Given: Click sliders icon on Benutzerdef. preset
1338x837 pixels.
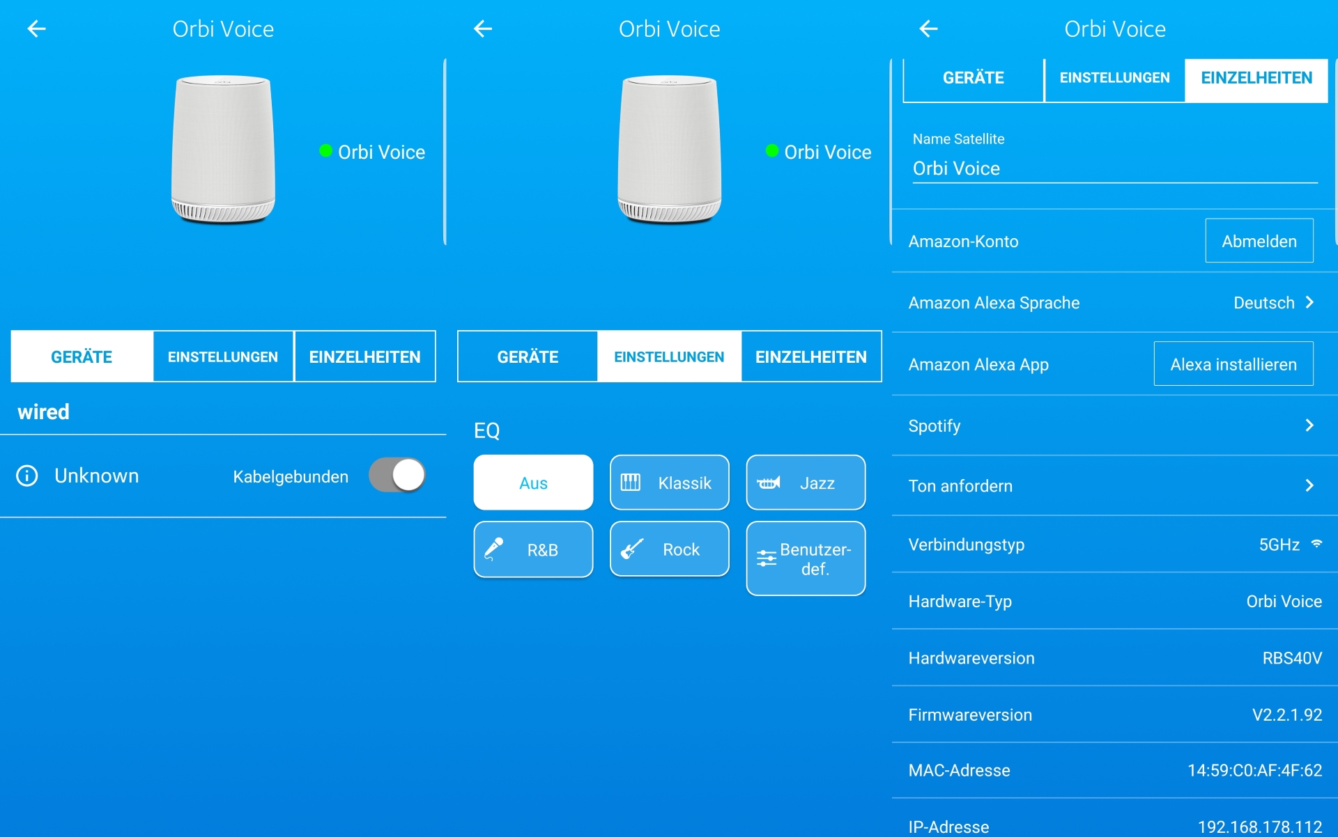Looking at the screenshot, I should [767, 558].
